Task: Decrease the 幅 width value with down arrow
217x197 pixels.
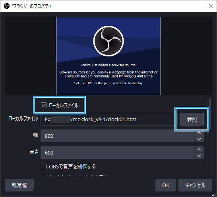Action: (199, 139)
